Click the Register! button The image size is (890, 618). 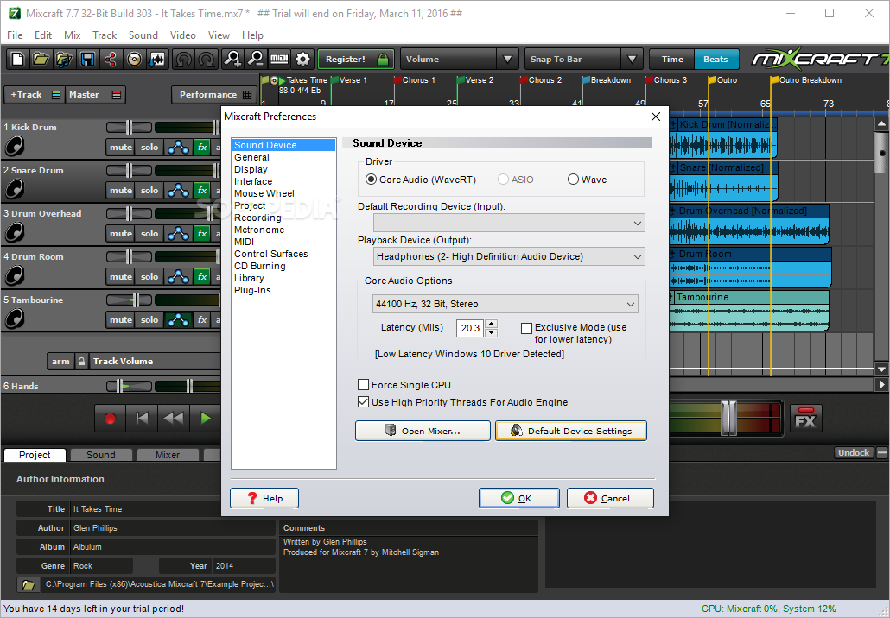point(346,59)
